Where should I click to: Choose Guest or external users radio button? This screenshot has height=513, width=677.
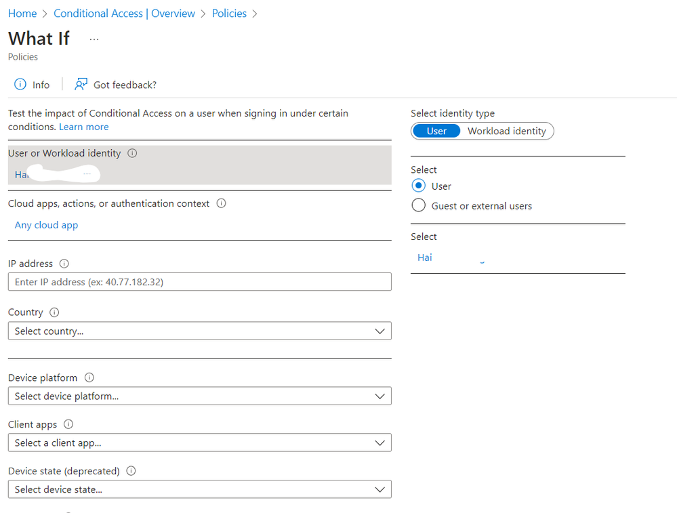[418, 205]
